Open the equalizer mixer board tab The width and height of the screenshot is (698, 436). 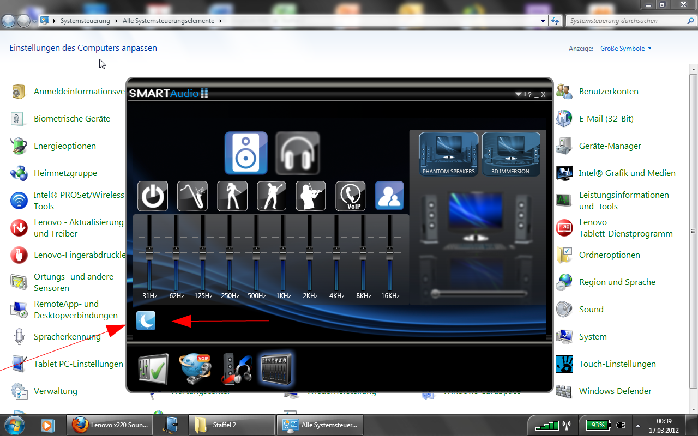pos(277,369)
